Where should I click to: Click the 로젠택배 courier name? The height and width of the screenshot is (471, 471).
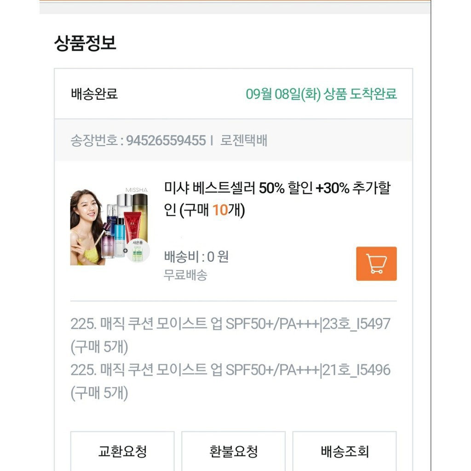point(243,140)
